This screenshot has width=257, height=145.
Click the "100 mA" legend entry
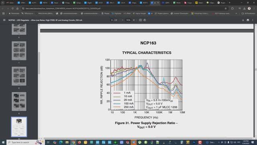(x=123, y=104)
